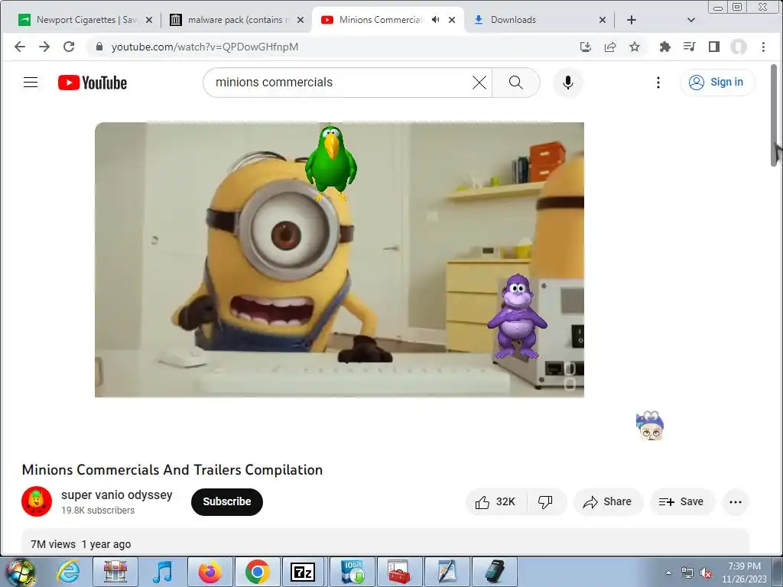
Task: Open the clock showing 7:39 PM
Action: pyautogui.click(x=744, y=572)
